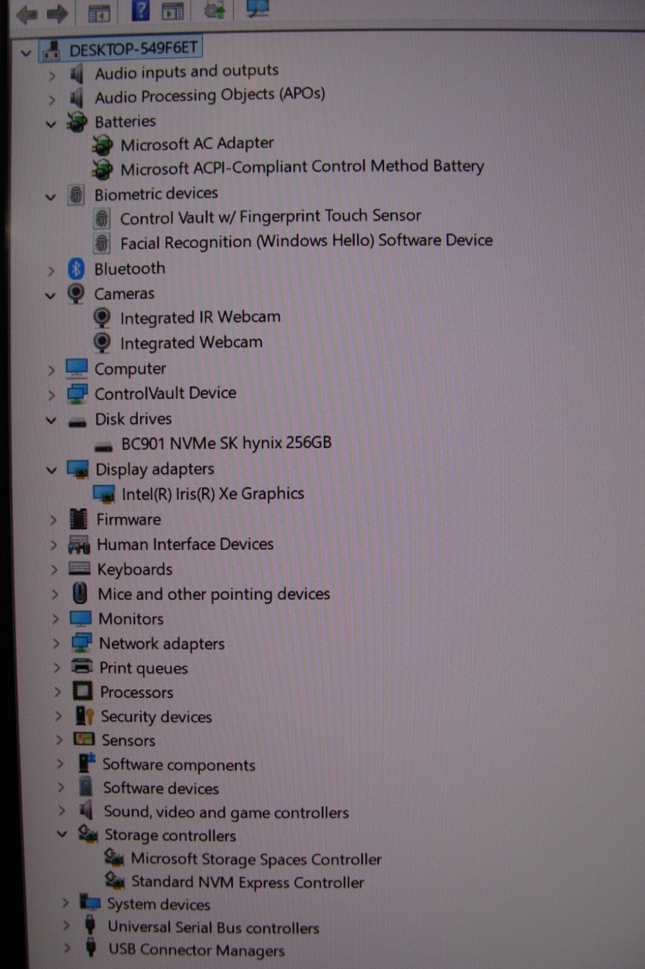
Task: Click the Human Interface Devices label
Action: coord(185,544)
